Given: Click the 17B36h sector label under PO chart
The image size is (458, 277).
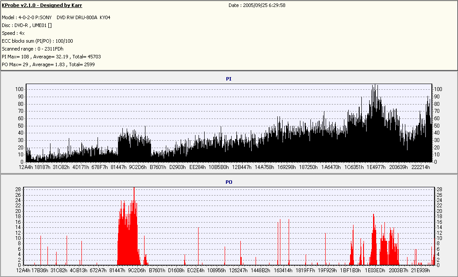Looking at the screenshot, I should point(40,270).
